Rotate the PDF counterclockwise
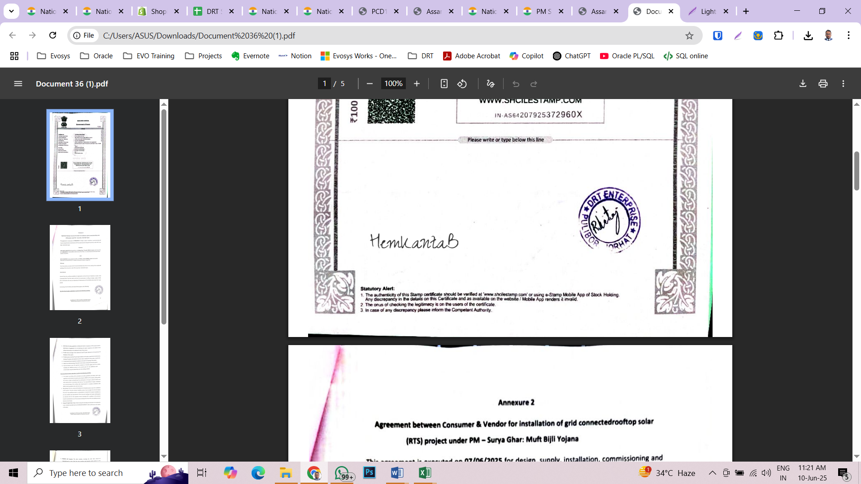 click(x=462, y=84)
